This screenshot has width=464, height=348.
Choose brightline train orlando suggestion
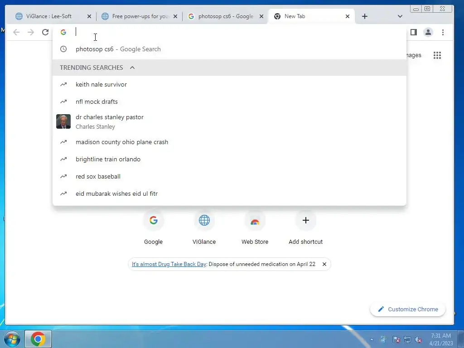click(229, 159)
